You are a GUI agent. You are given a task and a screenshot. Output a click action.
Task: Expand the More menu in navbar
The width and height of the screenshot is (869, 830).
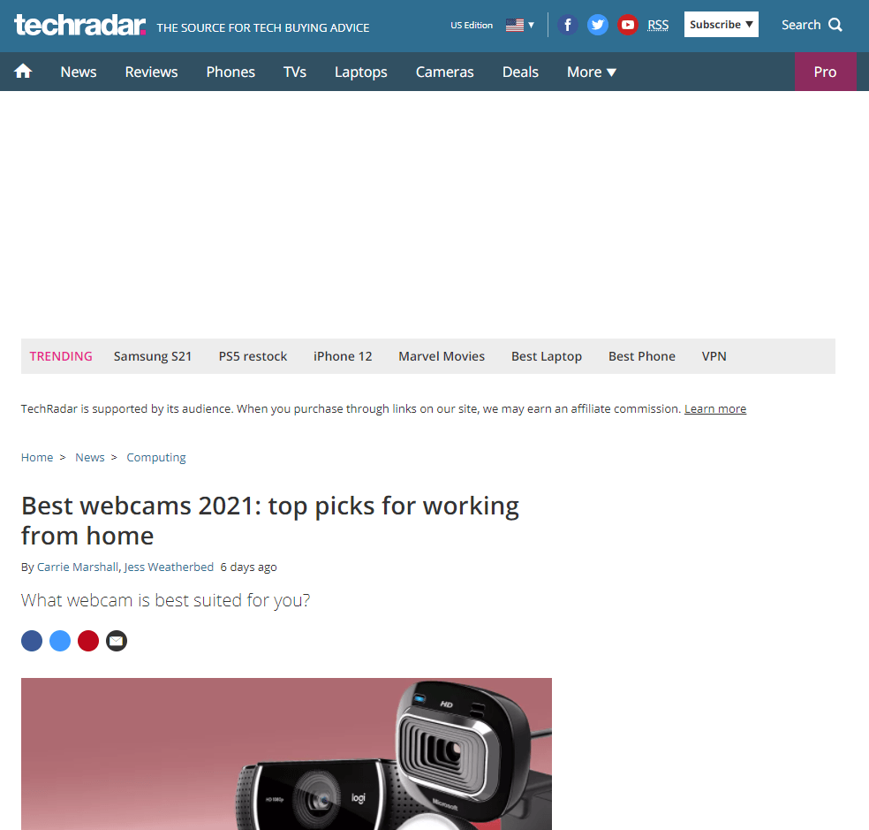(x=592, y=72)
